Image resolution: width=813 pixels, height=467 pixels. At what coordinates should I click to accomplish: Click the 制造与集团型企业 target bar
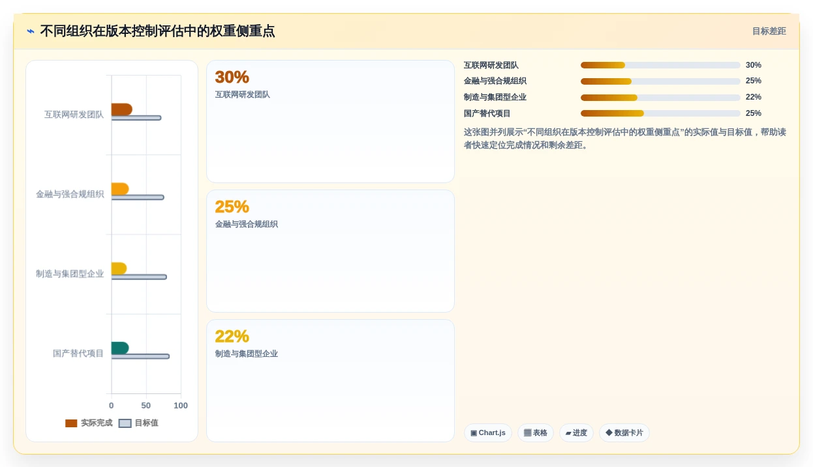coord(139,277)
